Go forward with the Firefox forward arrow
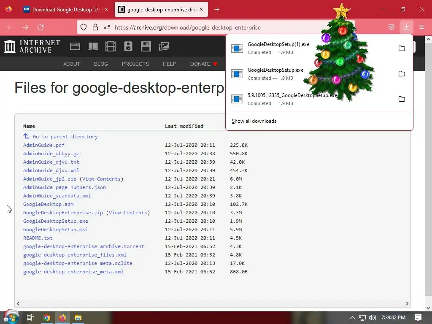Image resolution: width=432 pixels, height=324 pixels. pos(25,27)
